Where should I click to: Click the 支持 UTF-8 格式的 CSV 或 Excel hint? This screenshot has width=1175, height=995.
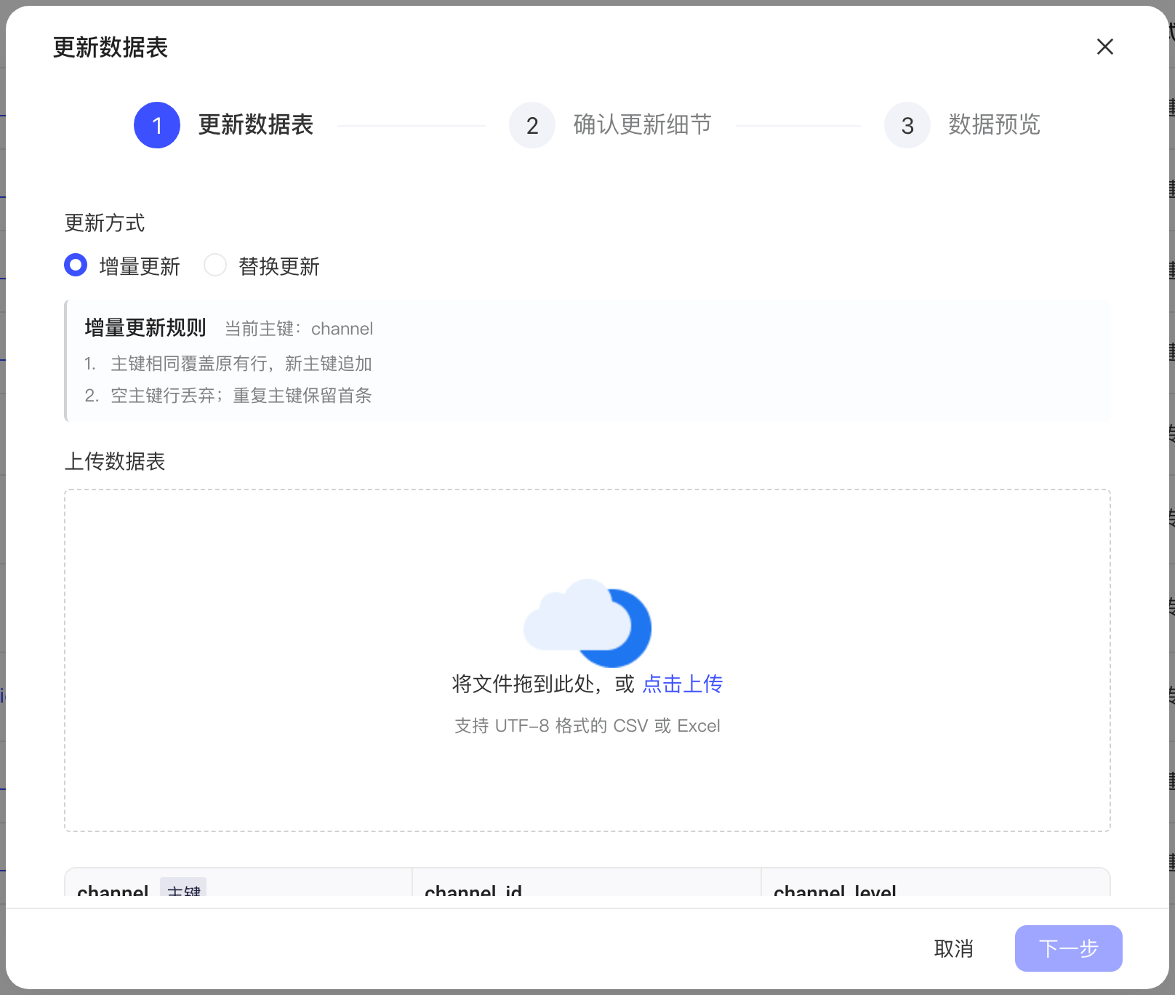point(587,726)
